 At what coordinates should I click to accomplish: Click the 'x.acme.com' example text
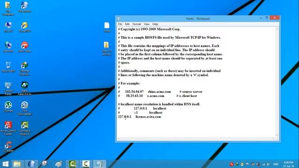pyautogui.click(x=156, y=96)
